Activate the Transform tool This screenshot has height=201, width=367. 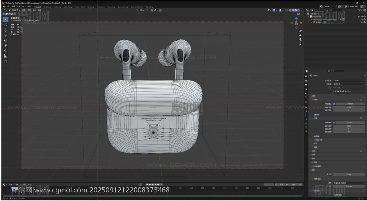click(x=5, y=45)
